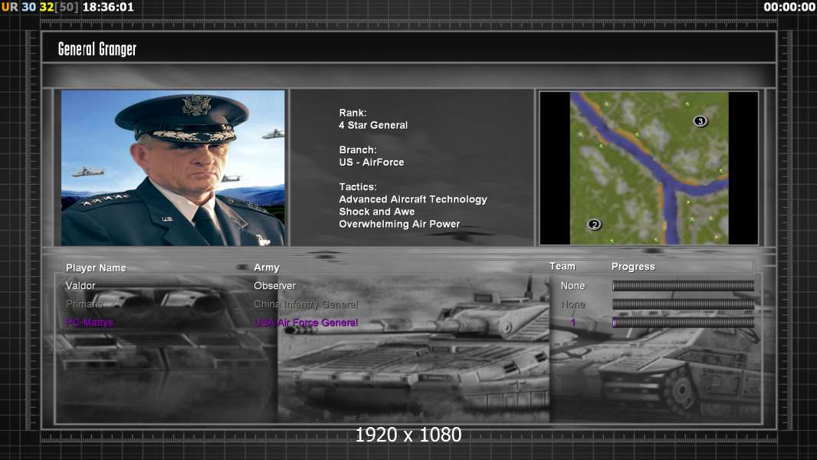Select player Primaris in the list
Viewport: 817px width, 460px height.
point(84,304)
